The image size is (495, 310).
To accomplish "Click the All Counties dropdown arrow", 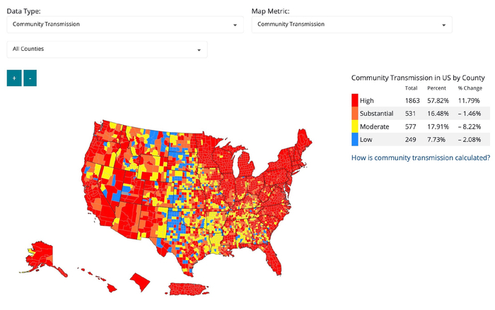I will (199, 50).
